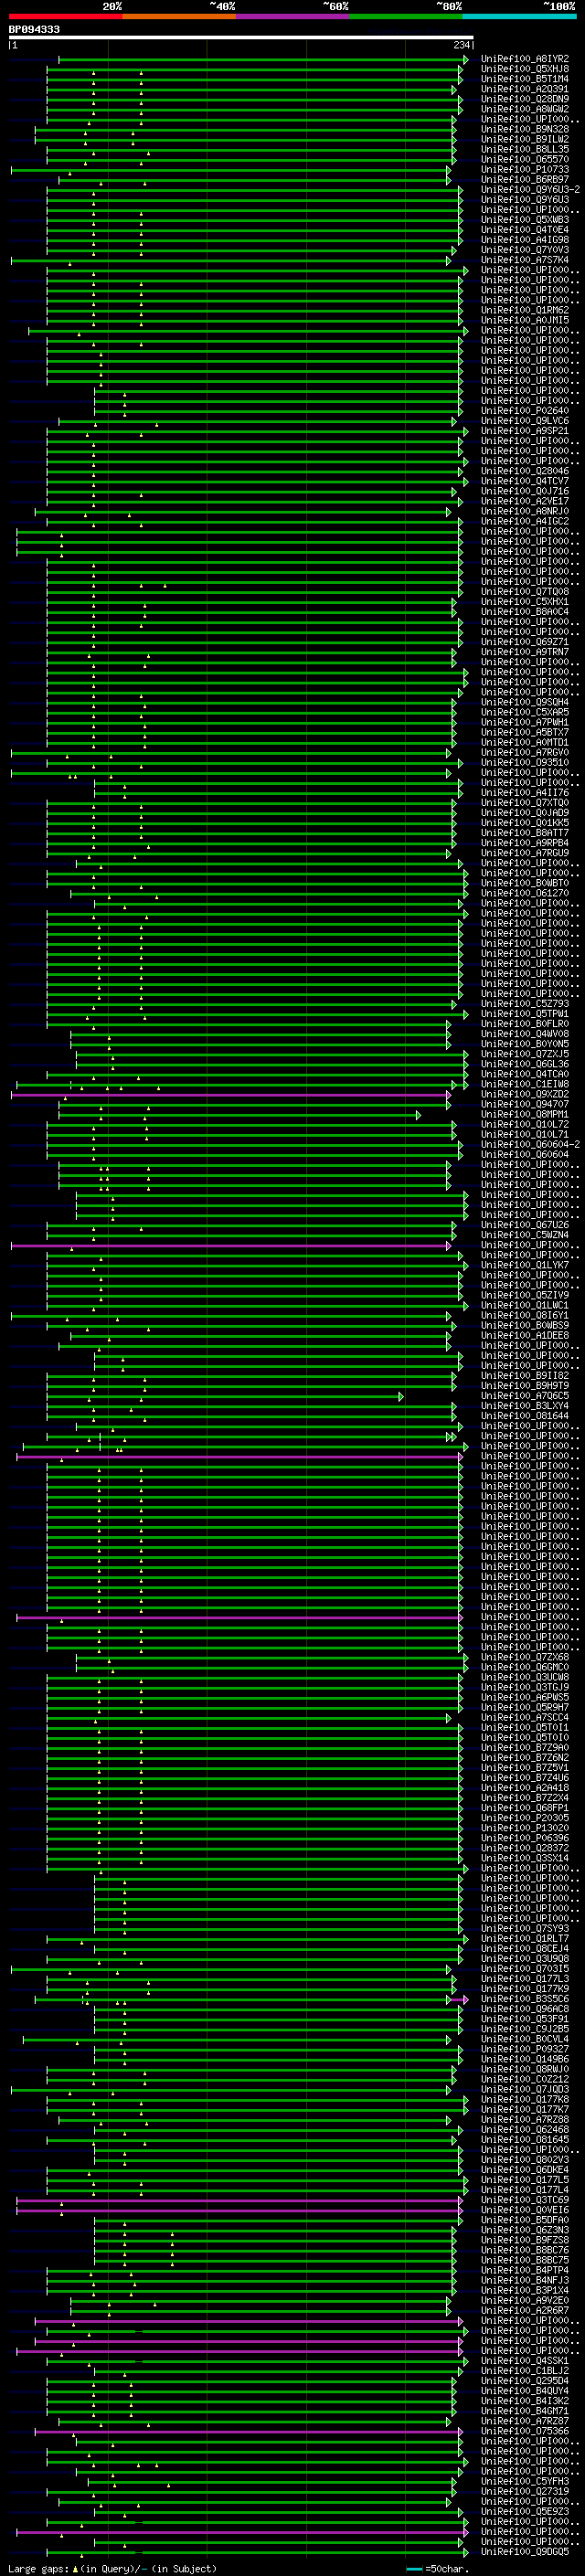Select hit label UniRef100_Q69Z71
This screenshot has height=2576, width=585.
pyautogui.click(x=525, y=642)
